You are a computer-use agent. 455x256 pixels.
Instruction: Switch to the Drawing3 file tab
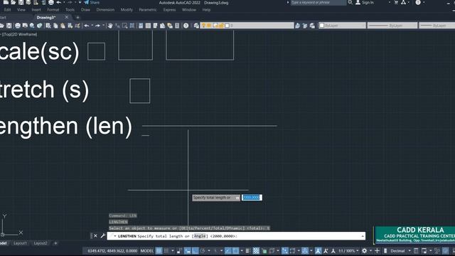coord(45,17)
